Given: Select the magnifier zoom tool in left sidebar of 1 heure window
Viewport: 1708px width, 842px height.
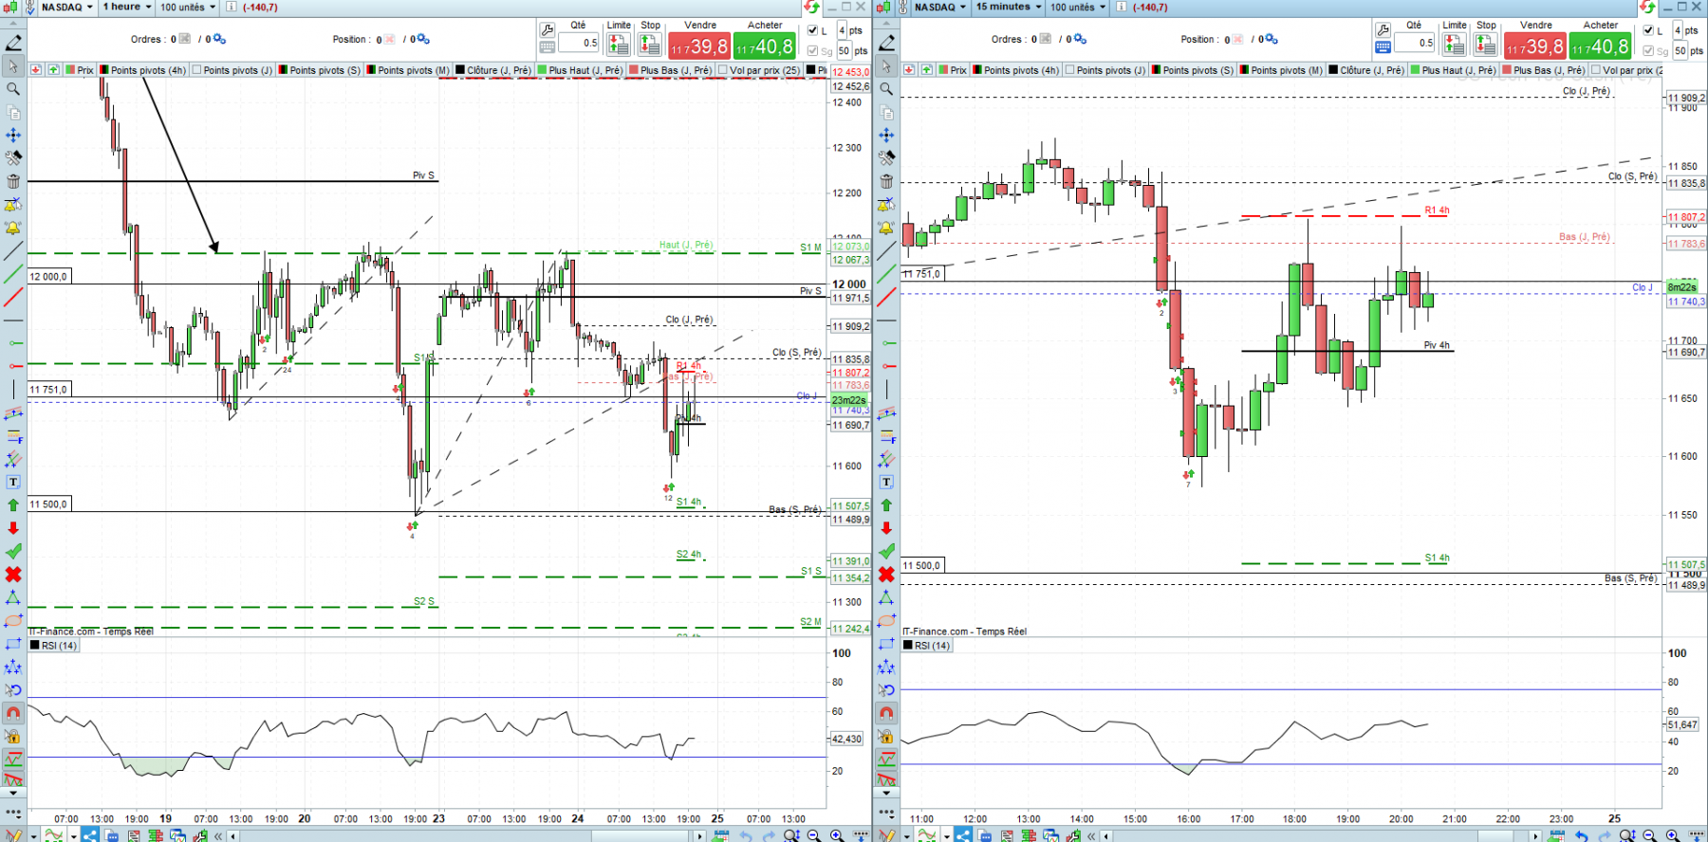Looking at the screenshot, I should point(13,89).
